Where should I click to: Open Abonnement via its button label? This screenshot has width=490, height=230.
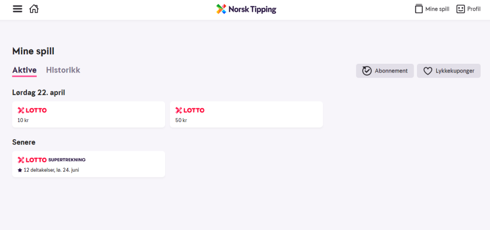pyautogui.click(x=391, y=71)
